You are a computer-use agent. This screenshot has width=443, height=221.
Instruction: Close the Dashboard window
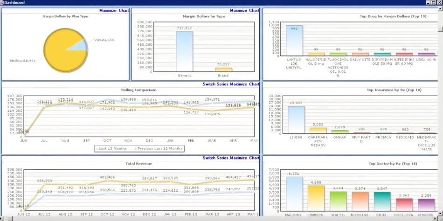440,2
